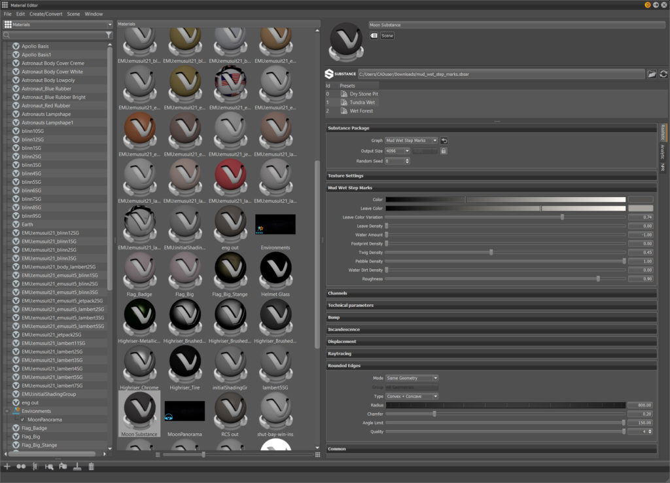
Task: Click the Scene button under the material name
Action: point(387,35)
